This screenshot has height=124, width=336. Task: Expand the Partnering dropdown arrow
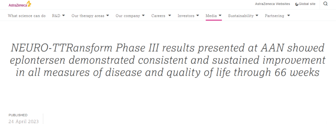pyautogui.click(x=288, y=15)
